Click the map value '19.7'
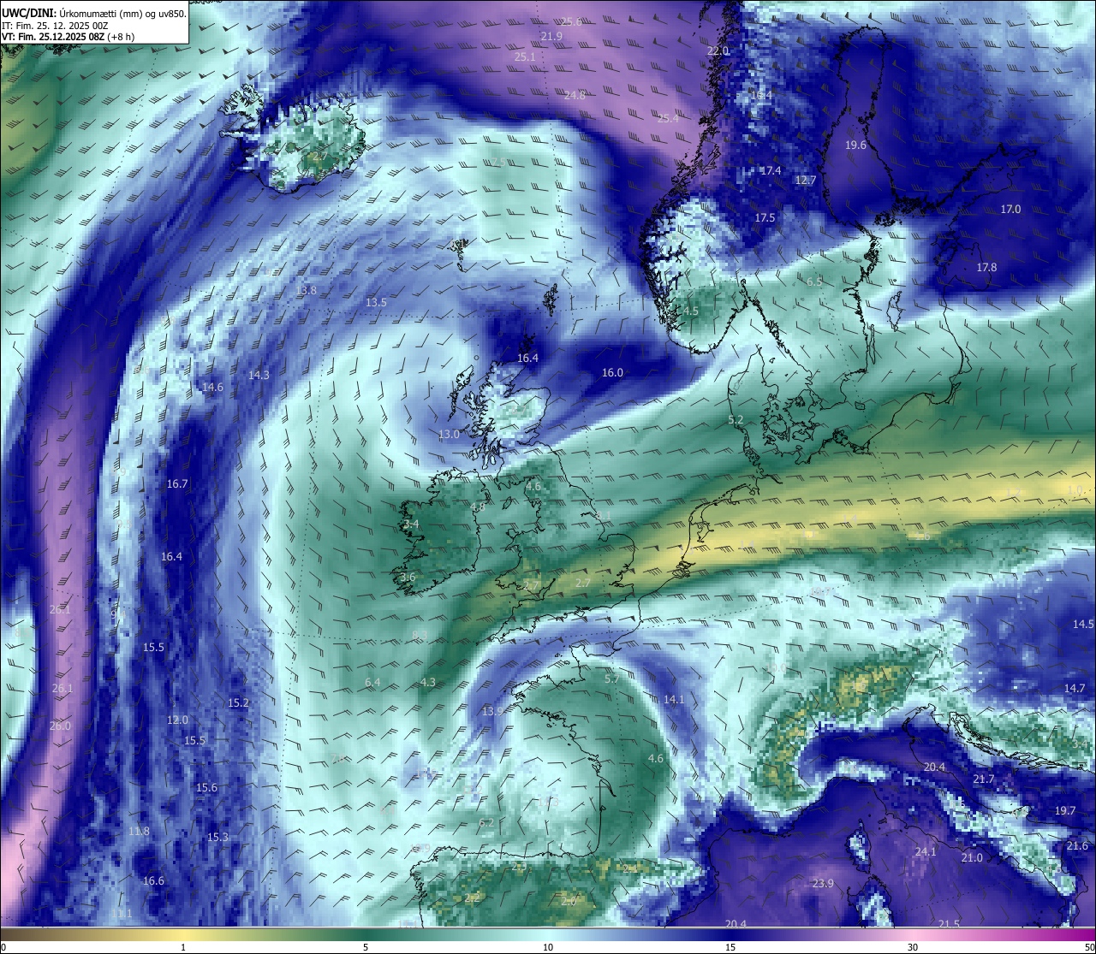Viewport: 1096px width, 954px height. [x=1064, y=810]
